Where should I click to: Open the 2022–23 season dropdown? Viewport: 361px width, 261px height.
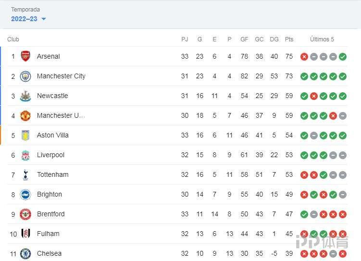pyautogui.click(x=25, y=19)
